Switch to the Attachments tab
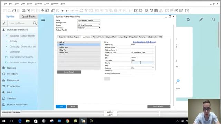The height and width of the screenshot is (124, 221). (152, 37)
